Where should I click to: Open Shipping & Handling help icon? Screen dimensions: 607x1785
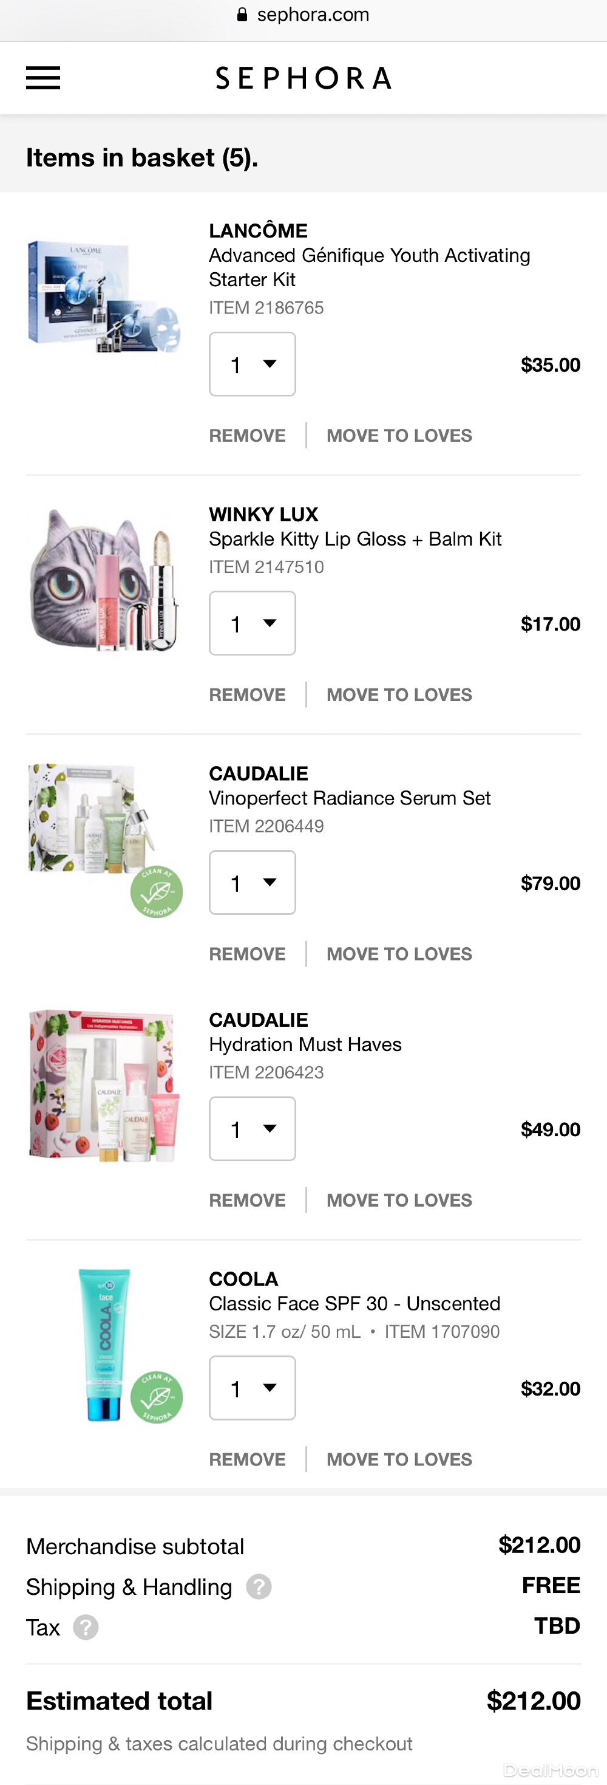point(259,1586)
